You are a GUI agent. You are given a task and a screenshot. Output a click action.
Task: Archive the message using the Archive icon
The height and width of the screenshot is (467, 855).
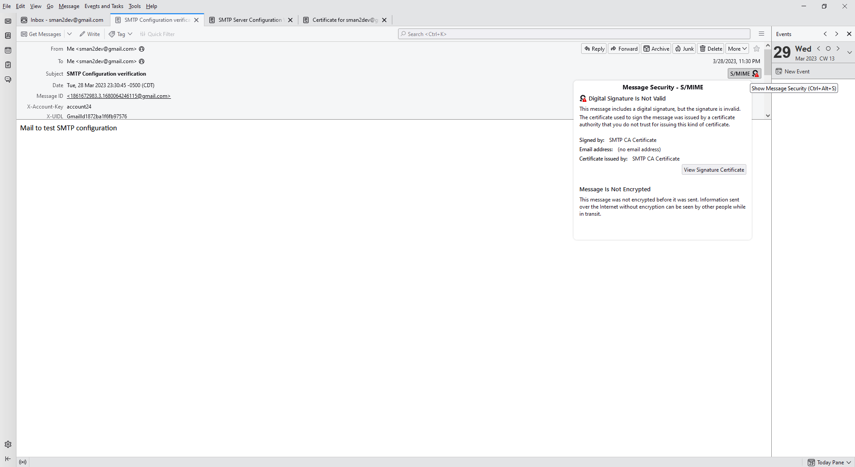656,48
